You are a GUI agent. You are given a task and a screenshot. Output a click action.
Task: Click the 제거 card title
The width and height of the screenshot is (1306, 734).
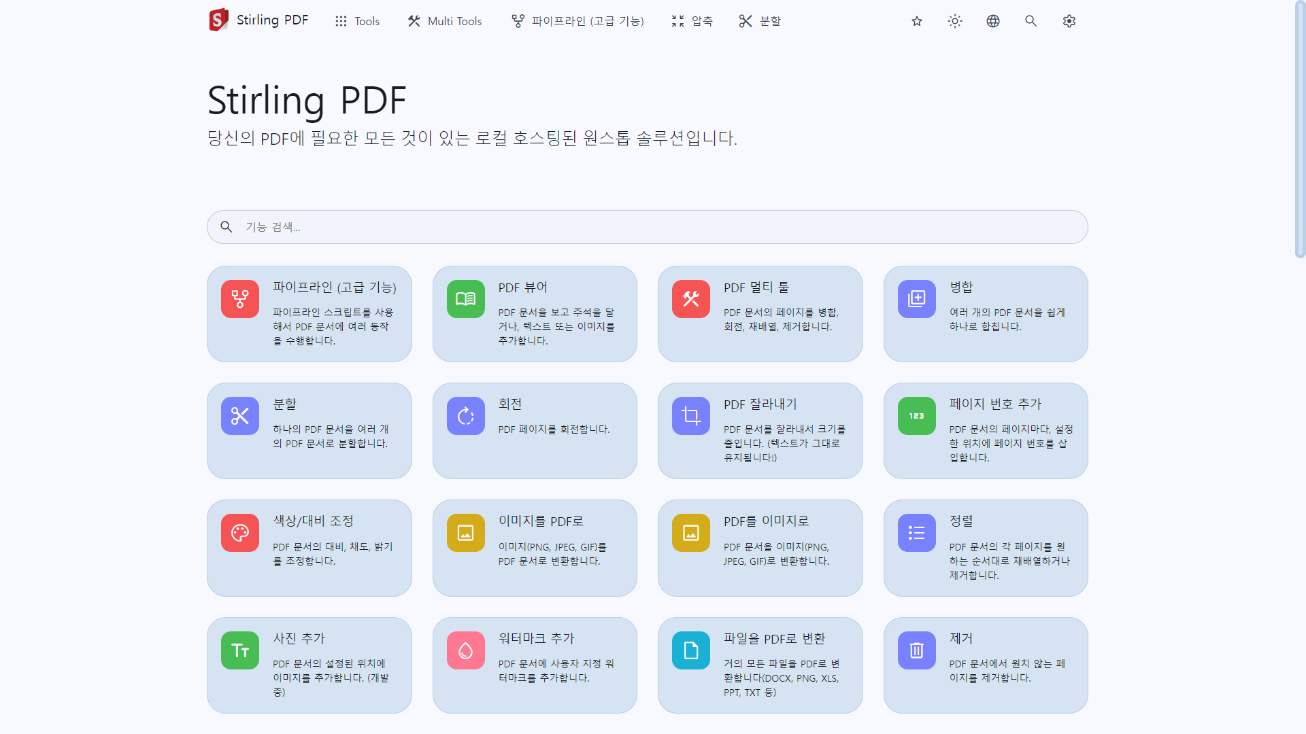point(961,639)
